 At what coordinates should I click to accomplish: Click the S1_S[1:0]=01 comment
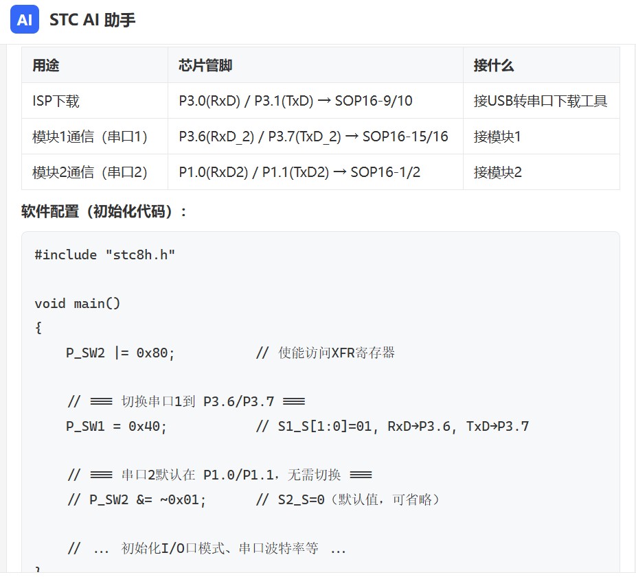(392, 426)
